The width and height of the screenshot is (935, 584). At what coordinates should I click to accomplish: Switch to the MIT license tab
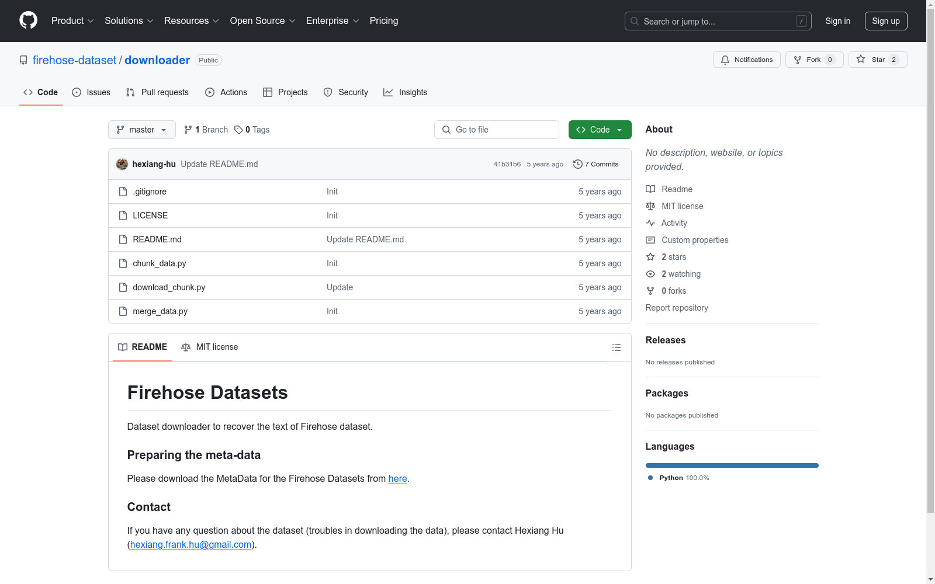210,347
